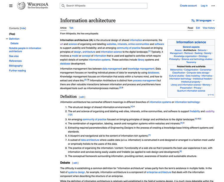The height and width of the screenshot is (182, 224).
Task: Jump to Bibliography in contents
Action: [16, 66]
